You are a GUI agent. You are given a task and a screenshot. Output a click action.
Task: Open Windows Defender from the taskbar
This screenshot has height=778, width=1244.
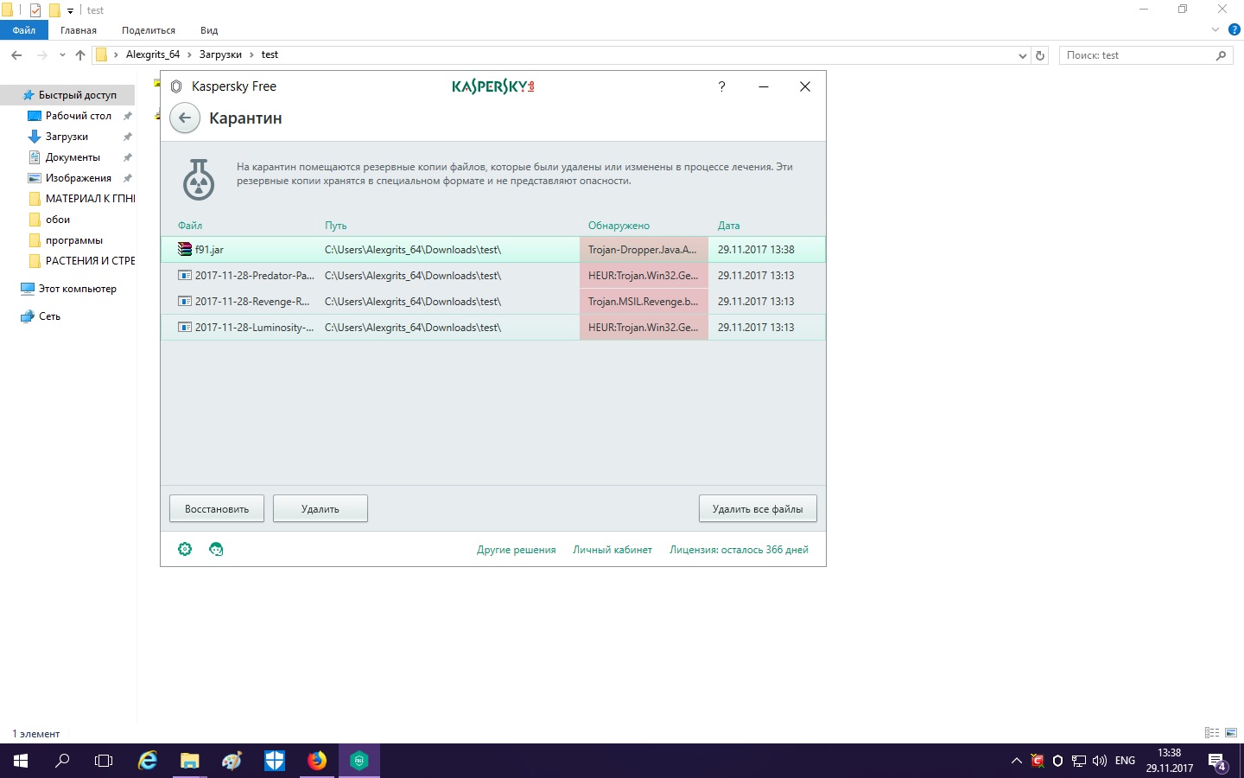point(275,761)
